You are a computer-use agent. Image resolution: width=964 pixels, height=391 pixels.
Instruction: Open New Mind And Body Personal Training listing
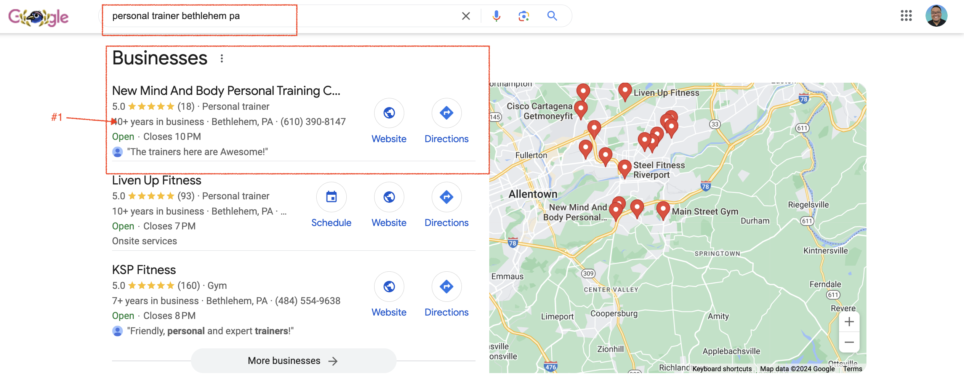pyautogui.click(x=226, y=91)
